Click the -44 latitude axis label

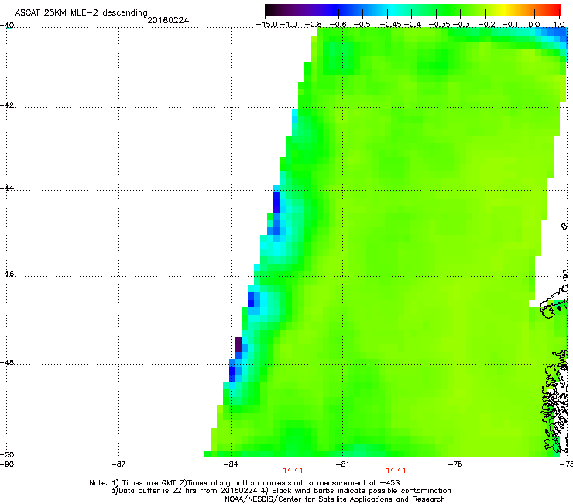(x=7, y=188)
